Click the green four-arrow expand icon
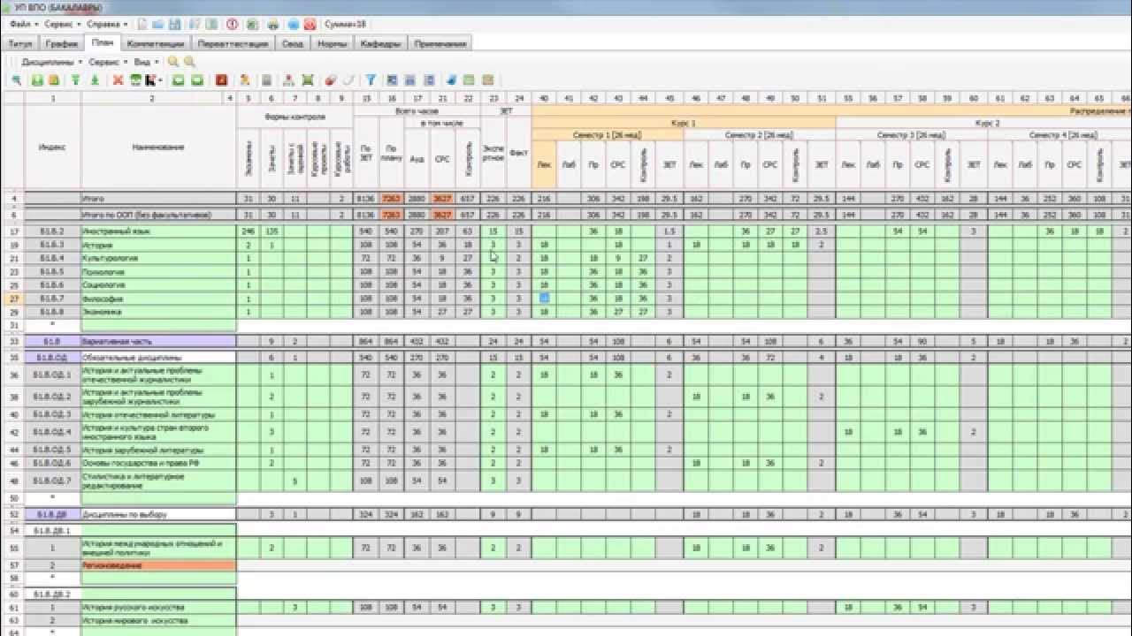The height and width of the screenshot is (636, 1132). (308, 79)
